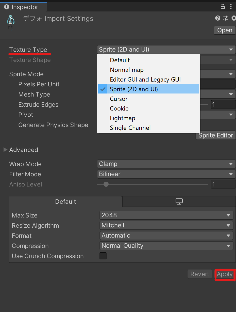Click the Texture Type label
The height and width of the screenshot is (312, 236).
click(28, 50)
